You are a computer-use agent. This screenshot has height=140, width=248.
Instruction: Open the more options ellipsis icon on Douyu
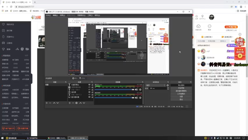(210, 26)
